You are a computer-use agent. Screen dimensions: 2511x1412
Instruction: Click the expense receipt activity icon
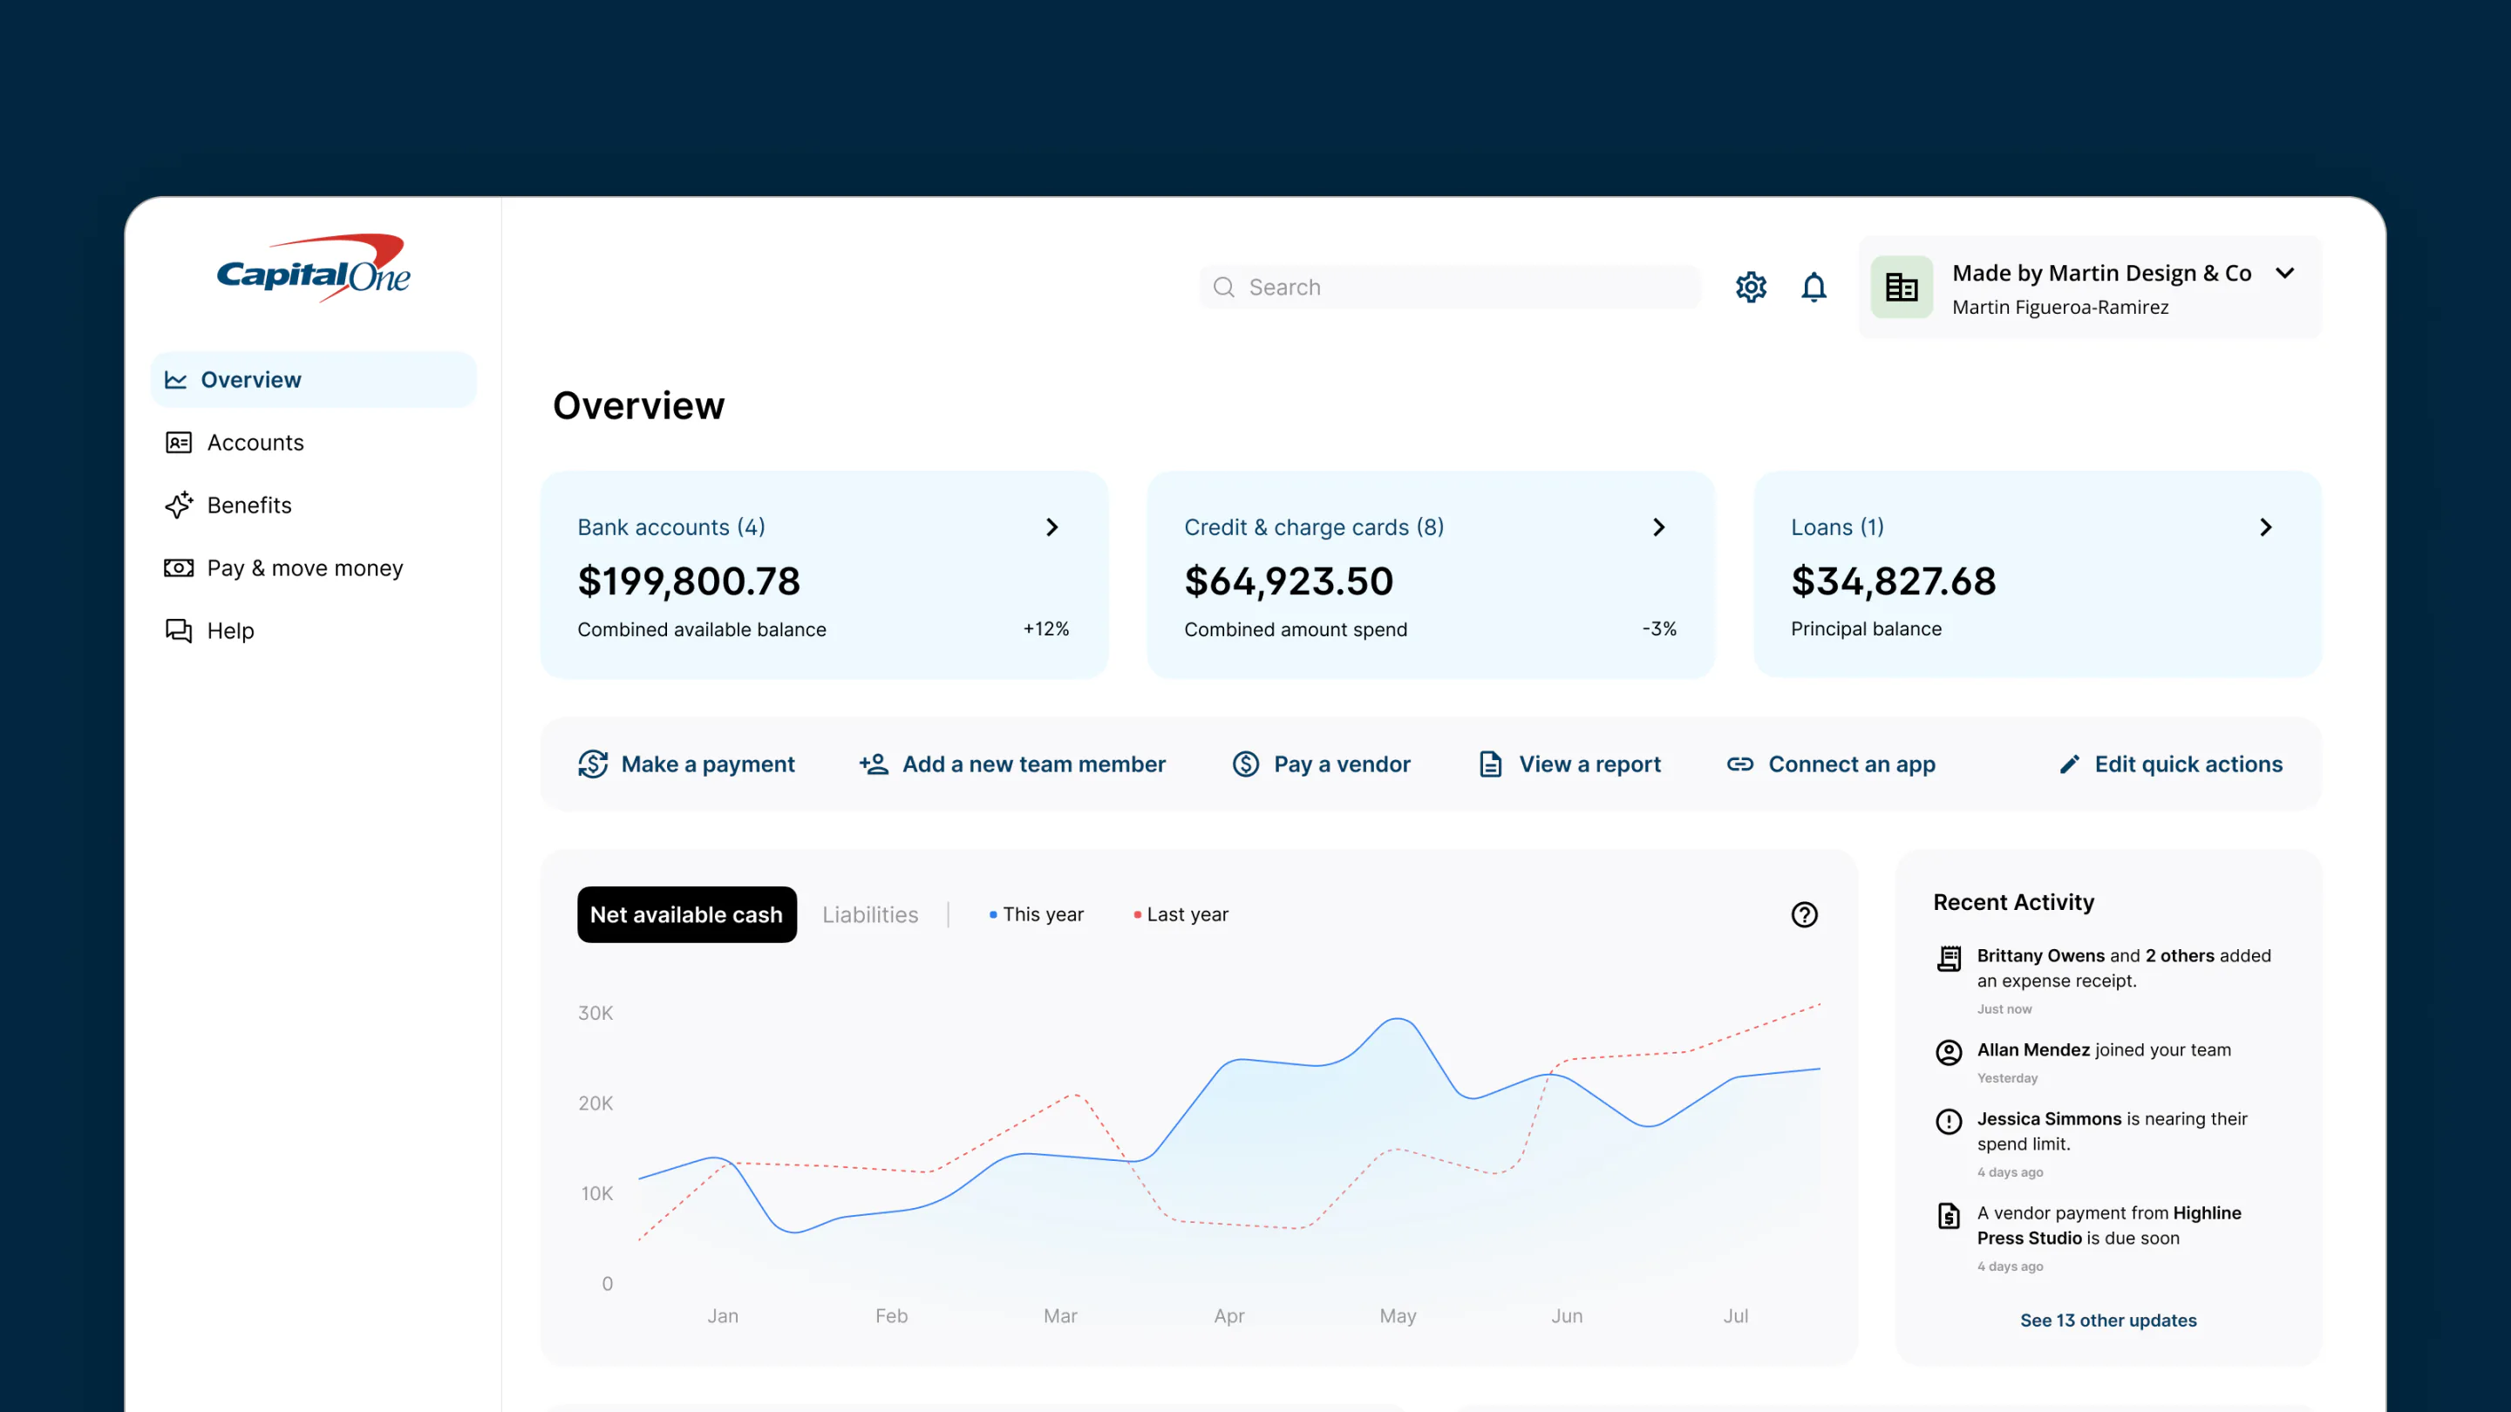click(1949, 958)
